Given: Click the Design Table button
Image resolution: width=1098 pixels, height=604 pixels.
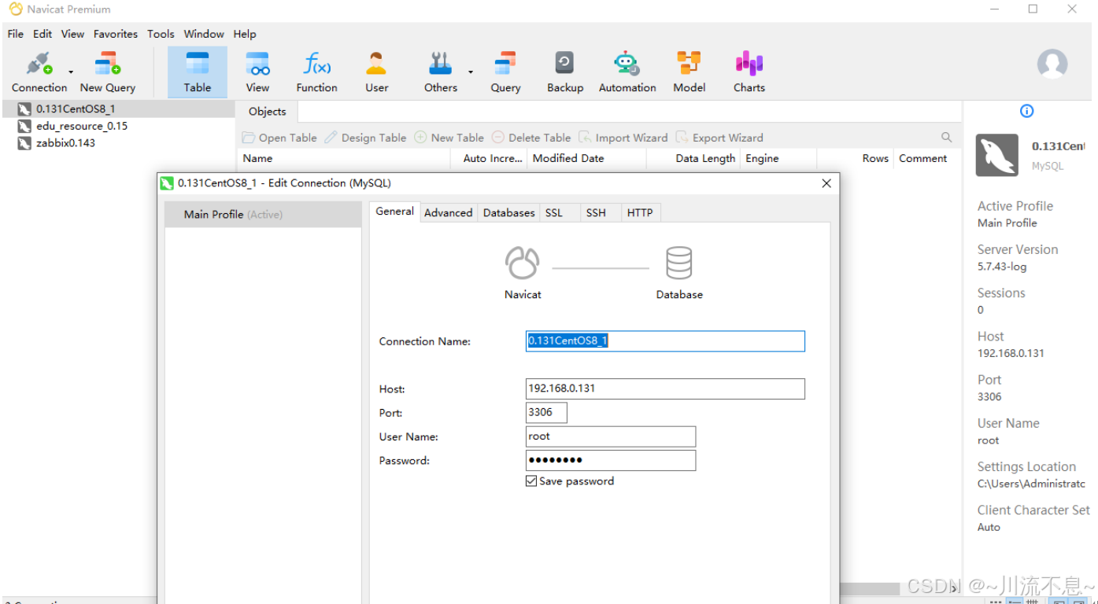Looking at the screenshot, I should 365,138.
